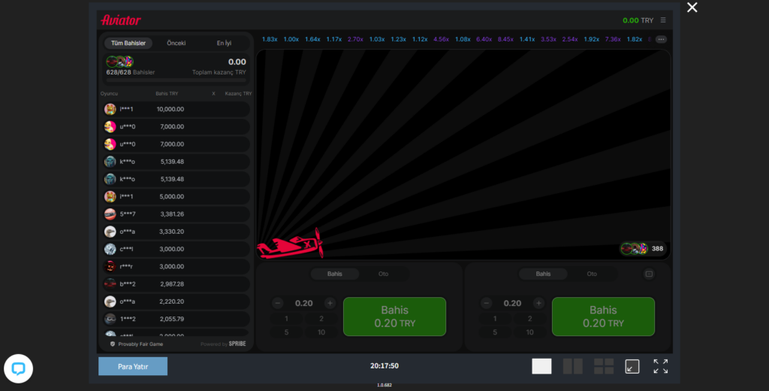
Task: Switch to single-game layout view
Action: point(541,366)
